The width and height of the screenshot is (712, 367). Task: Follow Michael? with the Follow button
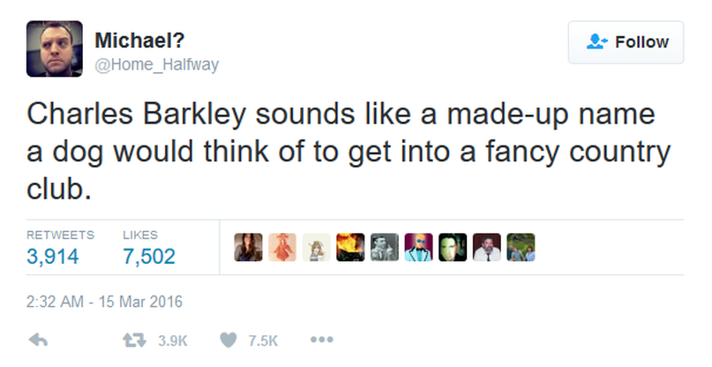pyautogui.click(x=626, y=42)
